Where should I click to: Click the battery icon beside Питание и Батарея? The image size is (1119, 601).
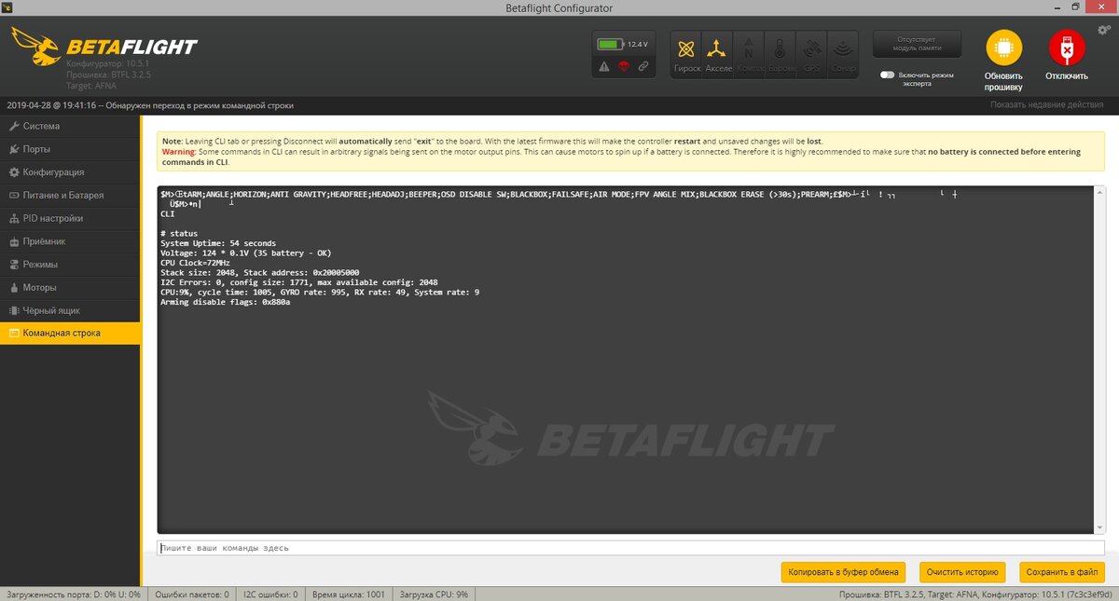click(14, 195)
